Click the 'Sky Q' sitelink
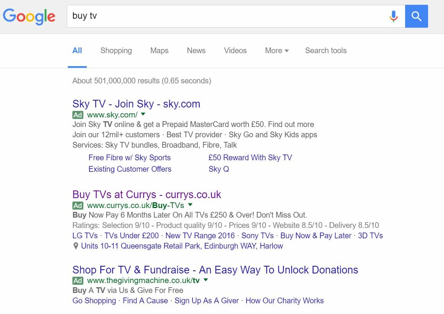Viewport: 444px width, 314px height. click(x=219, y=169)
